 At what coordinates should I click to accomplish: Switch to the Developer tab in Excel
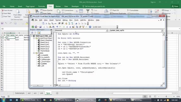(75, 6)
